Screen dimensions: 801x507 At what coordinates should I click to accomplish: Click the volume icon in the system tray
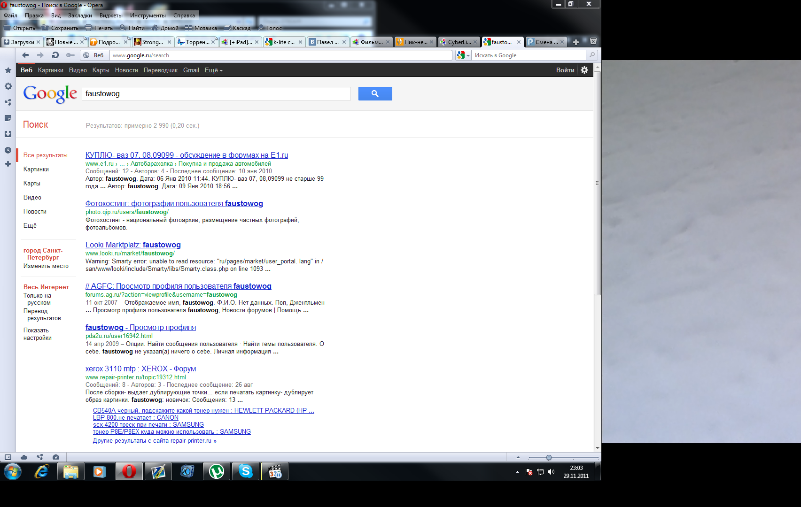coord(551,472)
